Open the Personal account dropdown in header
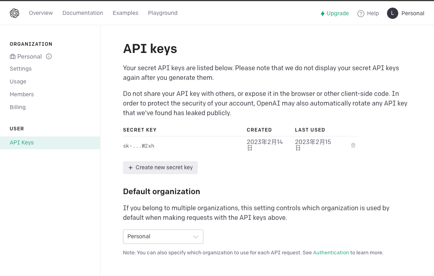This screenshot has height=276, width=434. pyautogui.click(x=413, y=13)
